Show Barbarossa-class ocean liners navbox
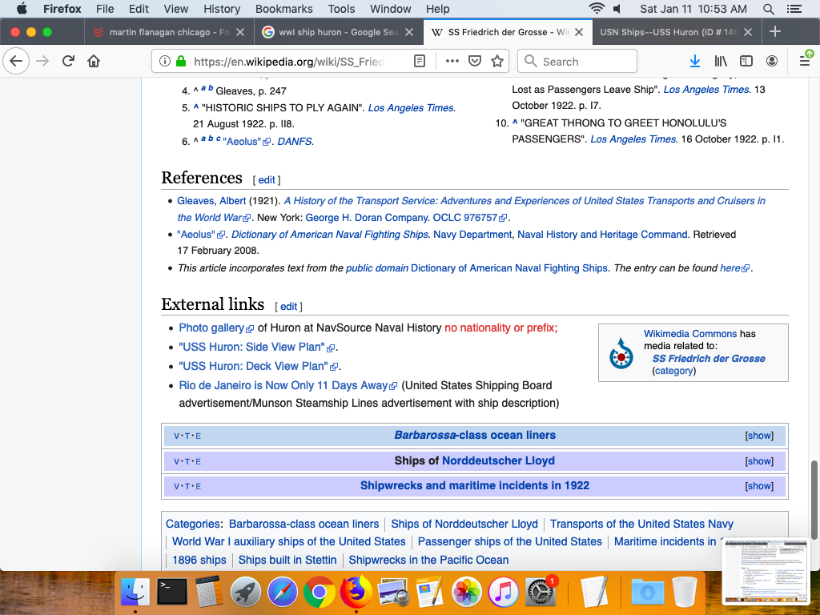This screenshot has width=820, height=615. (759, 436)
